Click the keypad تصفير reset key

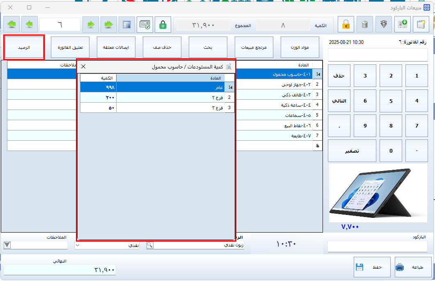(x=352, y=151)
